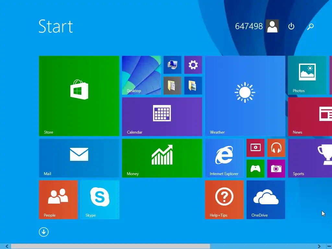Open the Camera small tile

[x=276, y=169]
